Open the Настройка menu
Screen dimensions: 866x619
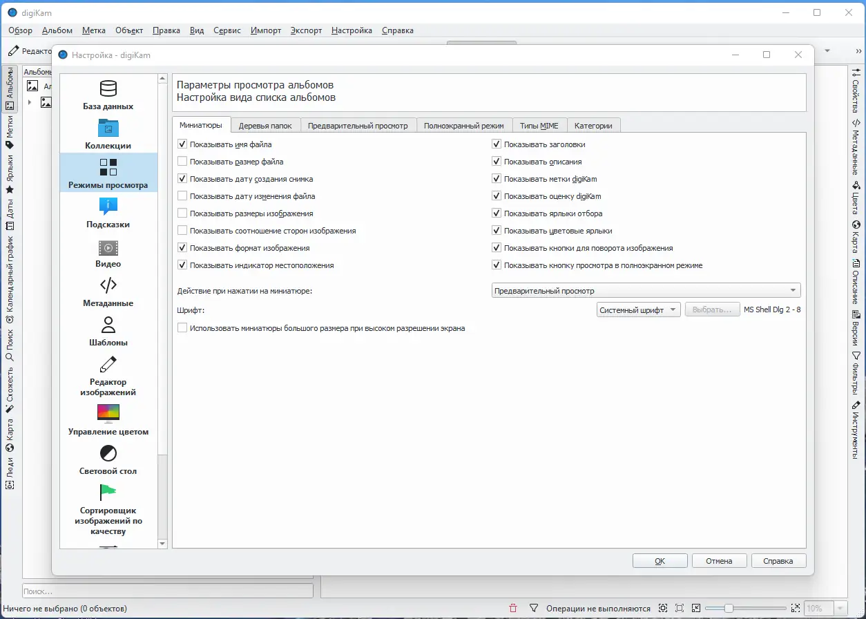tap(352, 30)
